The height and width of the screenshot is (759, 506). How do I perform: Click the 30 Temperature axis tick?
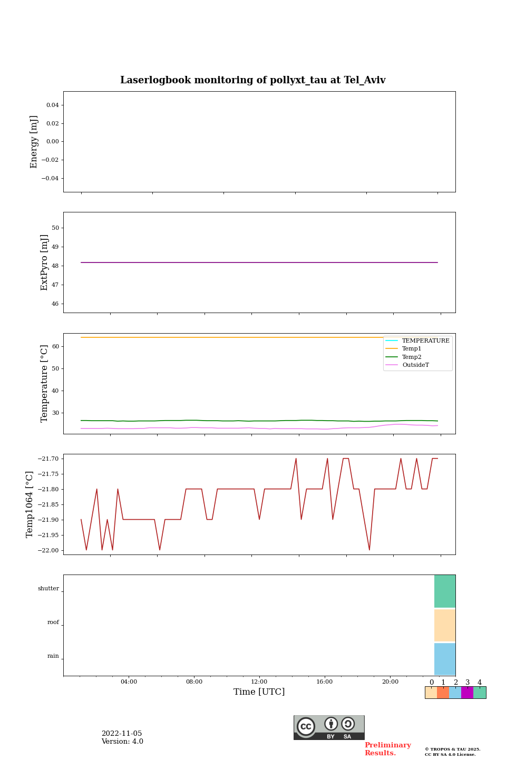[56, 413]
